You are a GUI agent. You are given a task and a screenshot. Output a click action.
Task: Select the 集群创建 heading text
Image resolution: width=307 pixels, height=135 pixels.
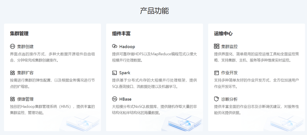pos(25,47)
